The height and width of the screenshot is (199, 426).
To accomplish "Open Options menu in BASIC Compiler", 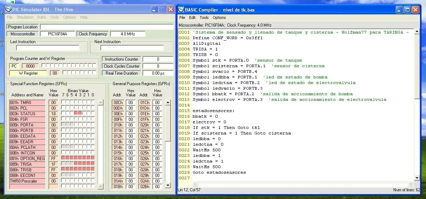I will (x=219, y=18).
